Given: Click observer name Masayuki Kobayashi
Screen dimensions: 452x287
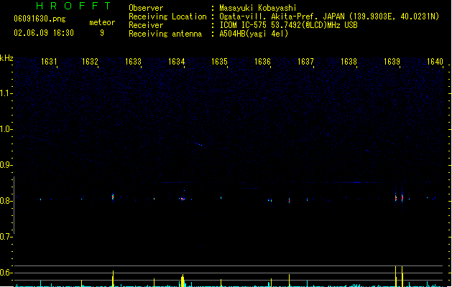Looking at the screenshot, I should pos(258,8).
